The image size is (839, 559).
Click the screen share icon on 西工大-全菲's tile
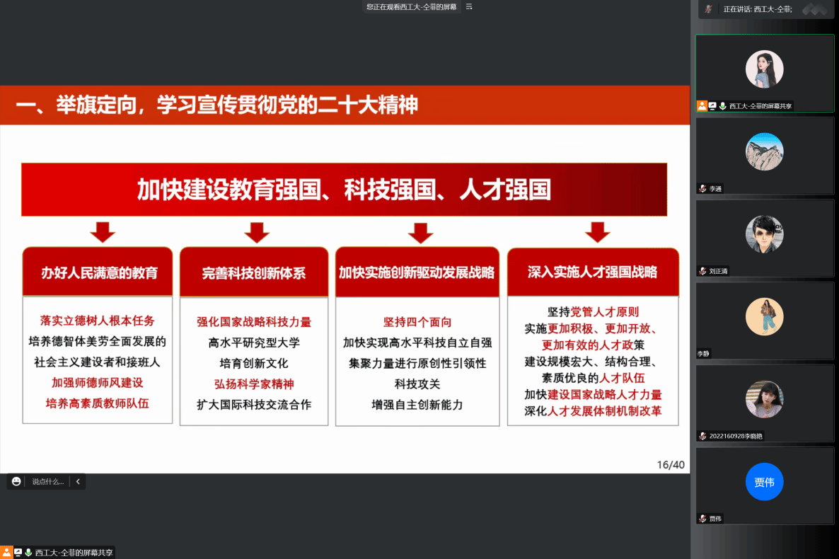(x=712, y=105)
